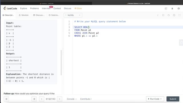183x103 pixels.
Task: Click the 'shortest' output column header
Action: tap(14, 60)
